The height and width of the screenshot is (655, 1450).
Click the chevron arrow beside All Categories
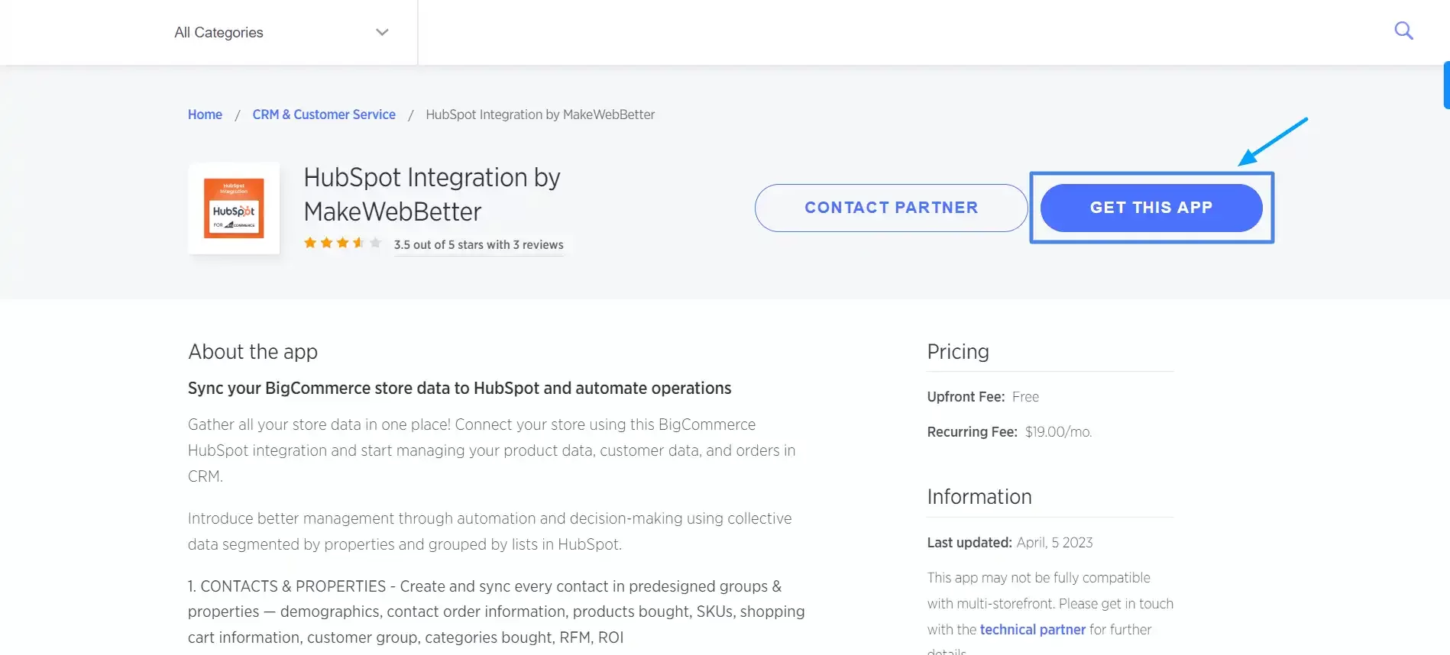tap(382, 32)
